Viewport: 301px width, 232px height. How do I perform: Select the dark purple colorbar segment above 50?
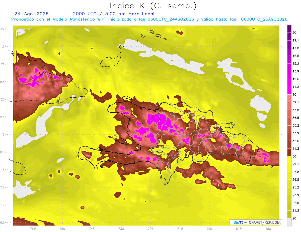click(x=289, y=29)
